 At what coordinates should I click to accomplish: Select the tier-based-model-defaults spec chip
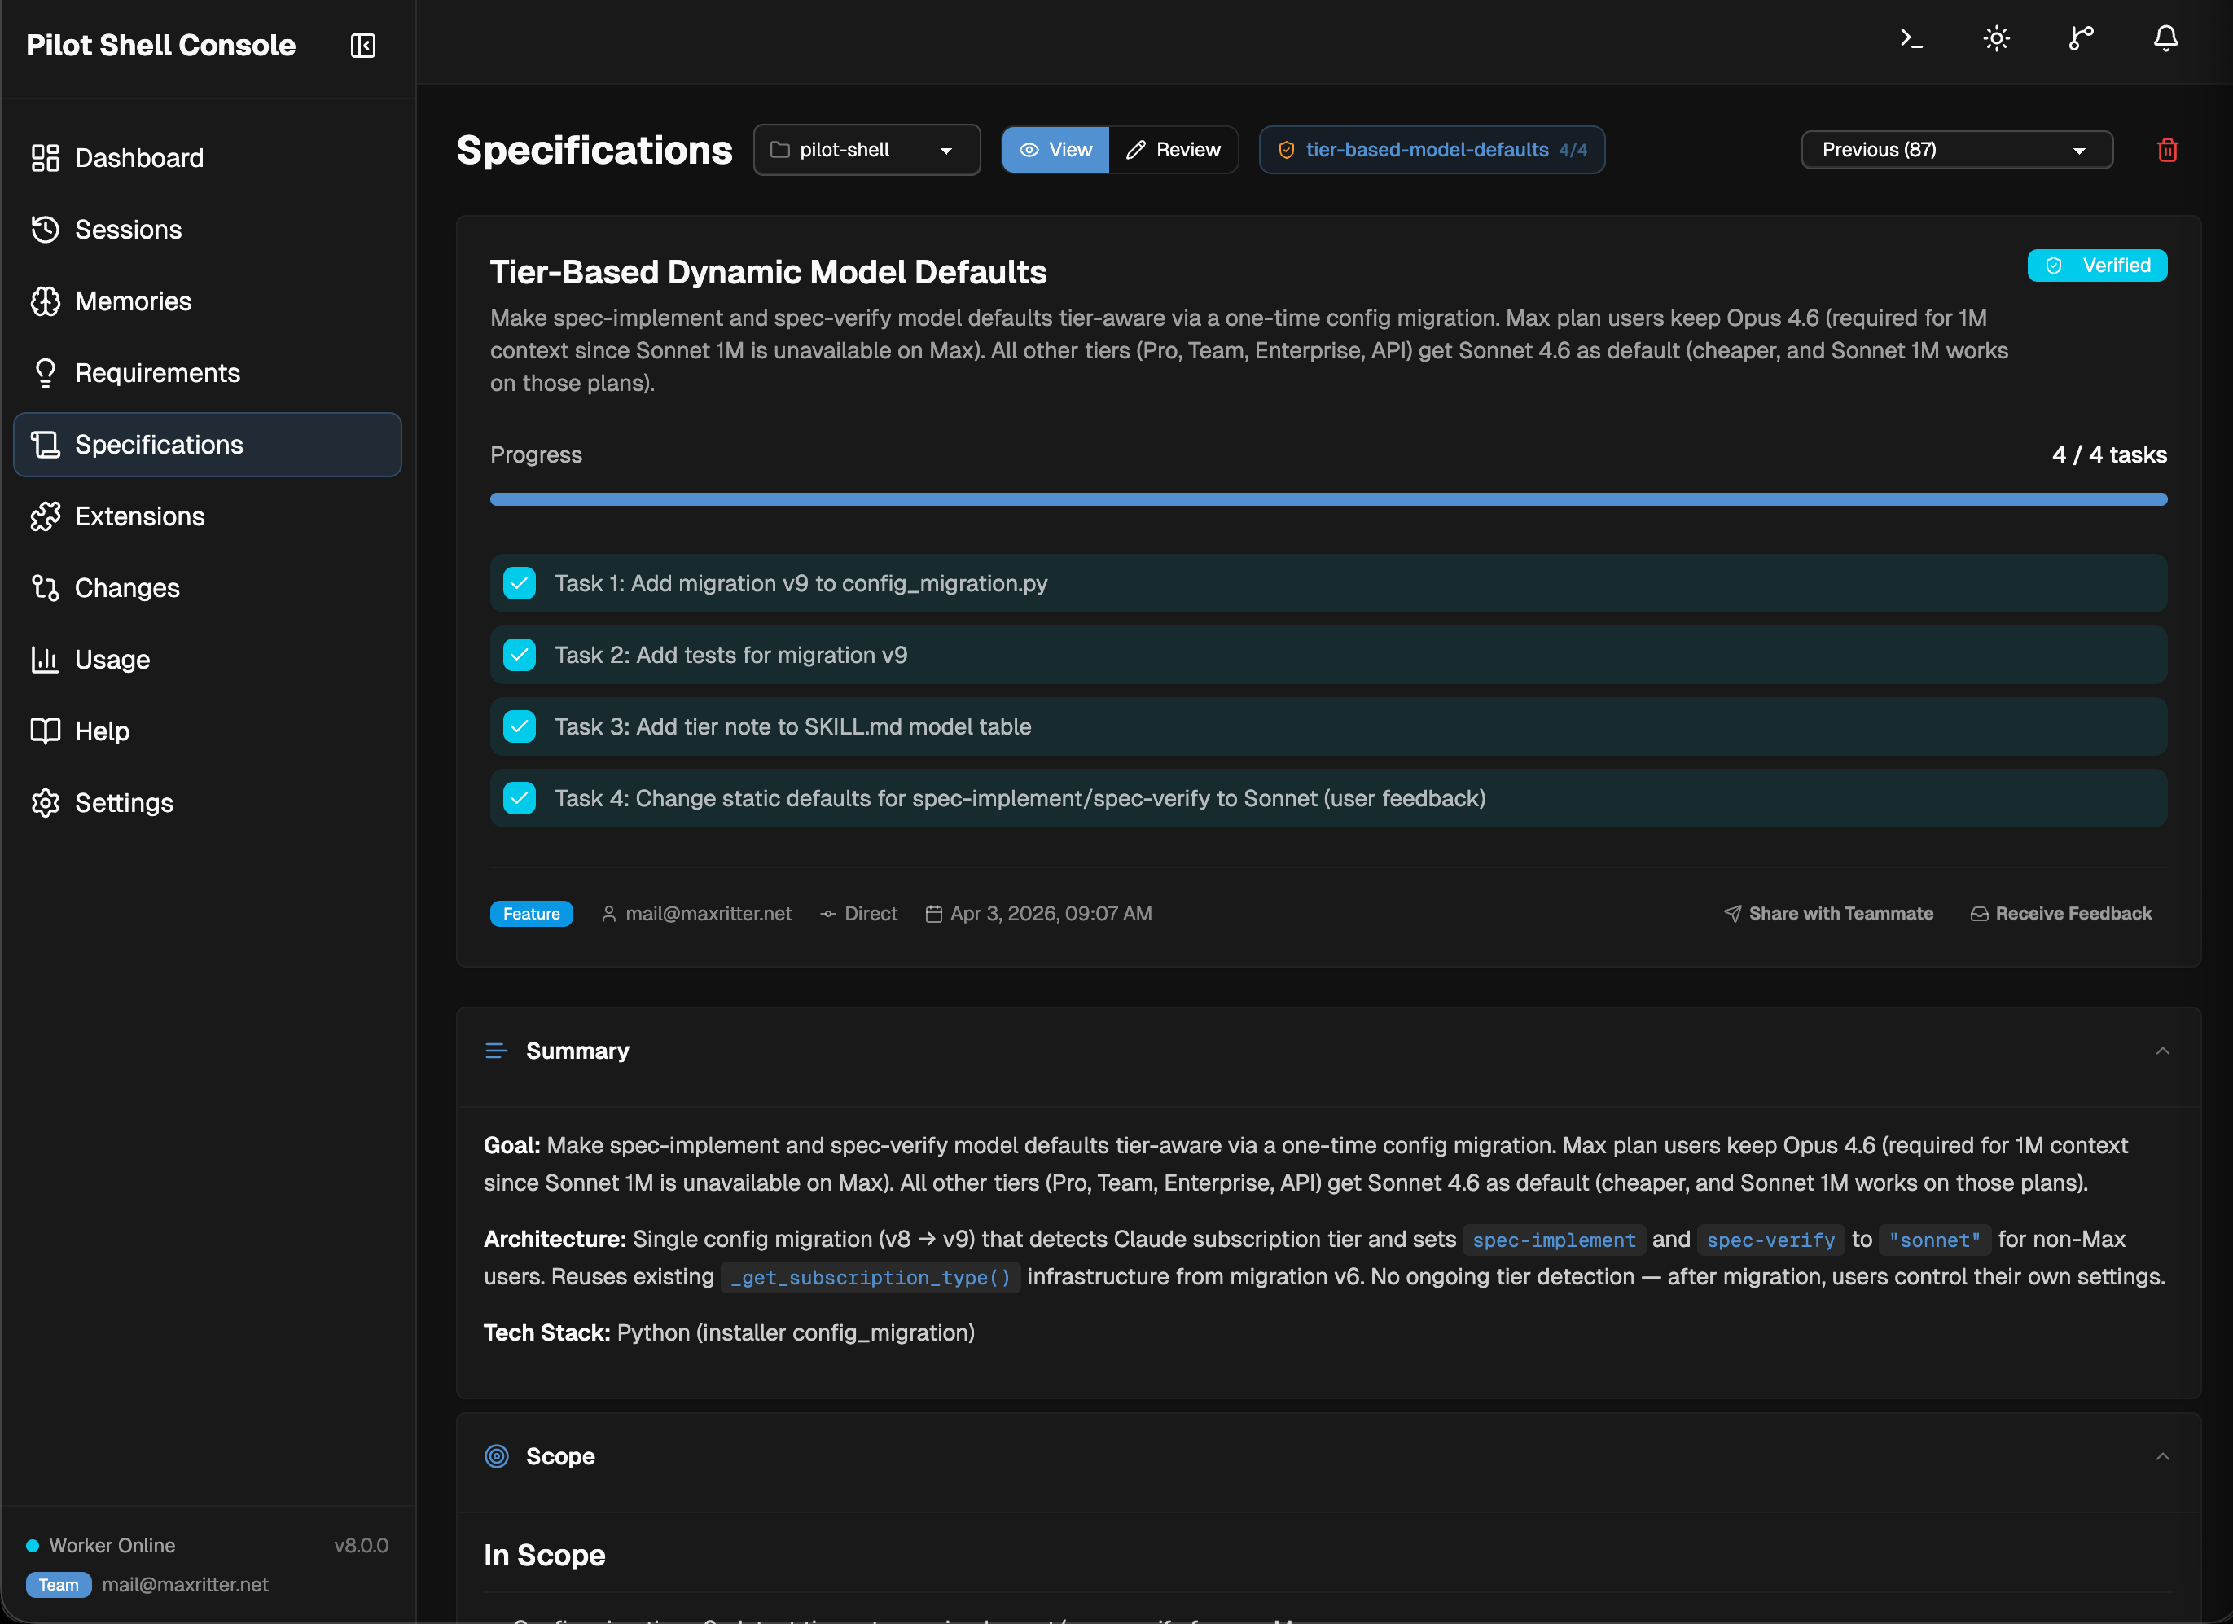coord(1431,150)
